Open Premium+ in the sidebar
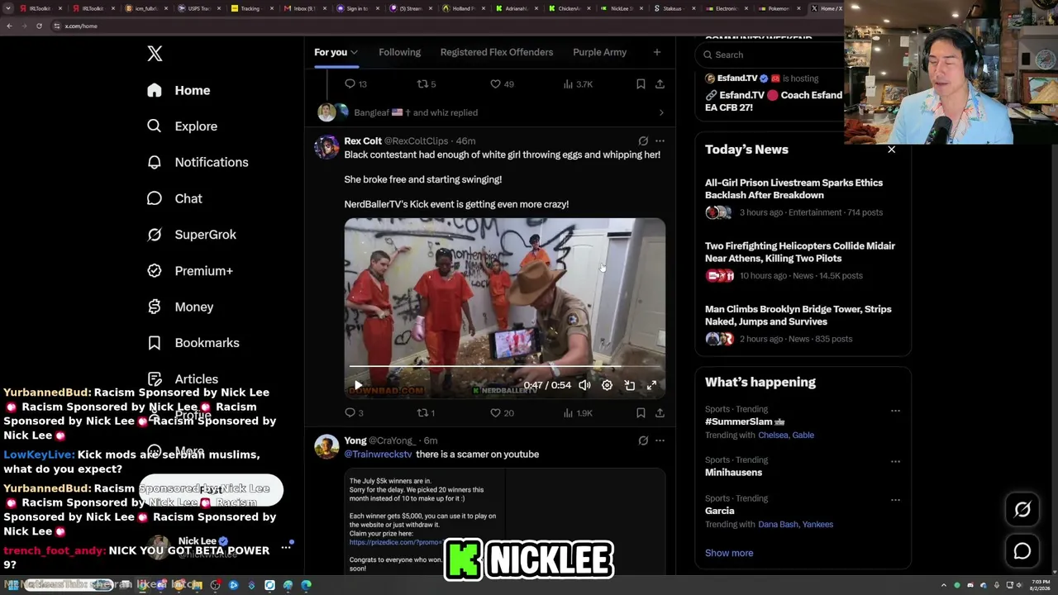This screenshot has height=595, width=1058. tap(190, 271)
